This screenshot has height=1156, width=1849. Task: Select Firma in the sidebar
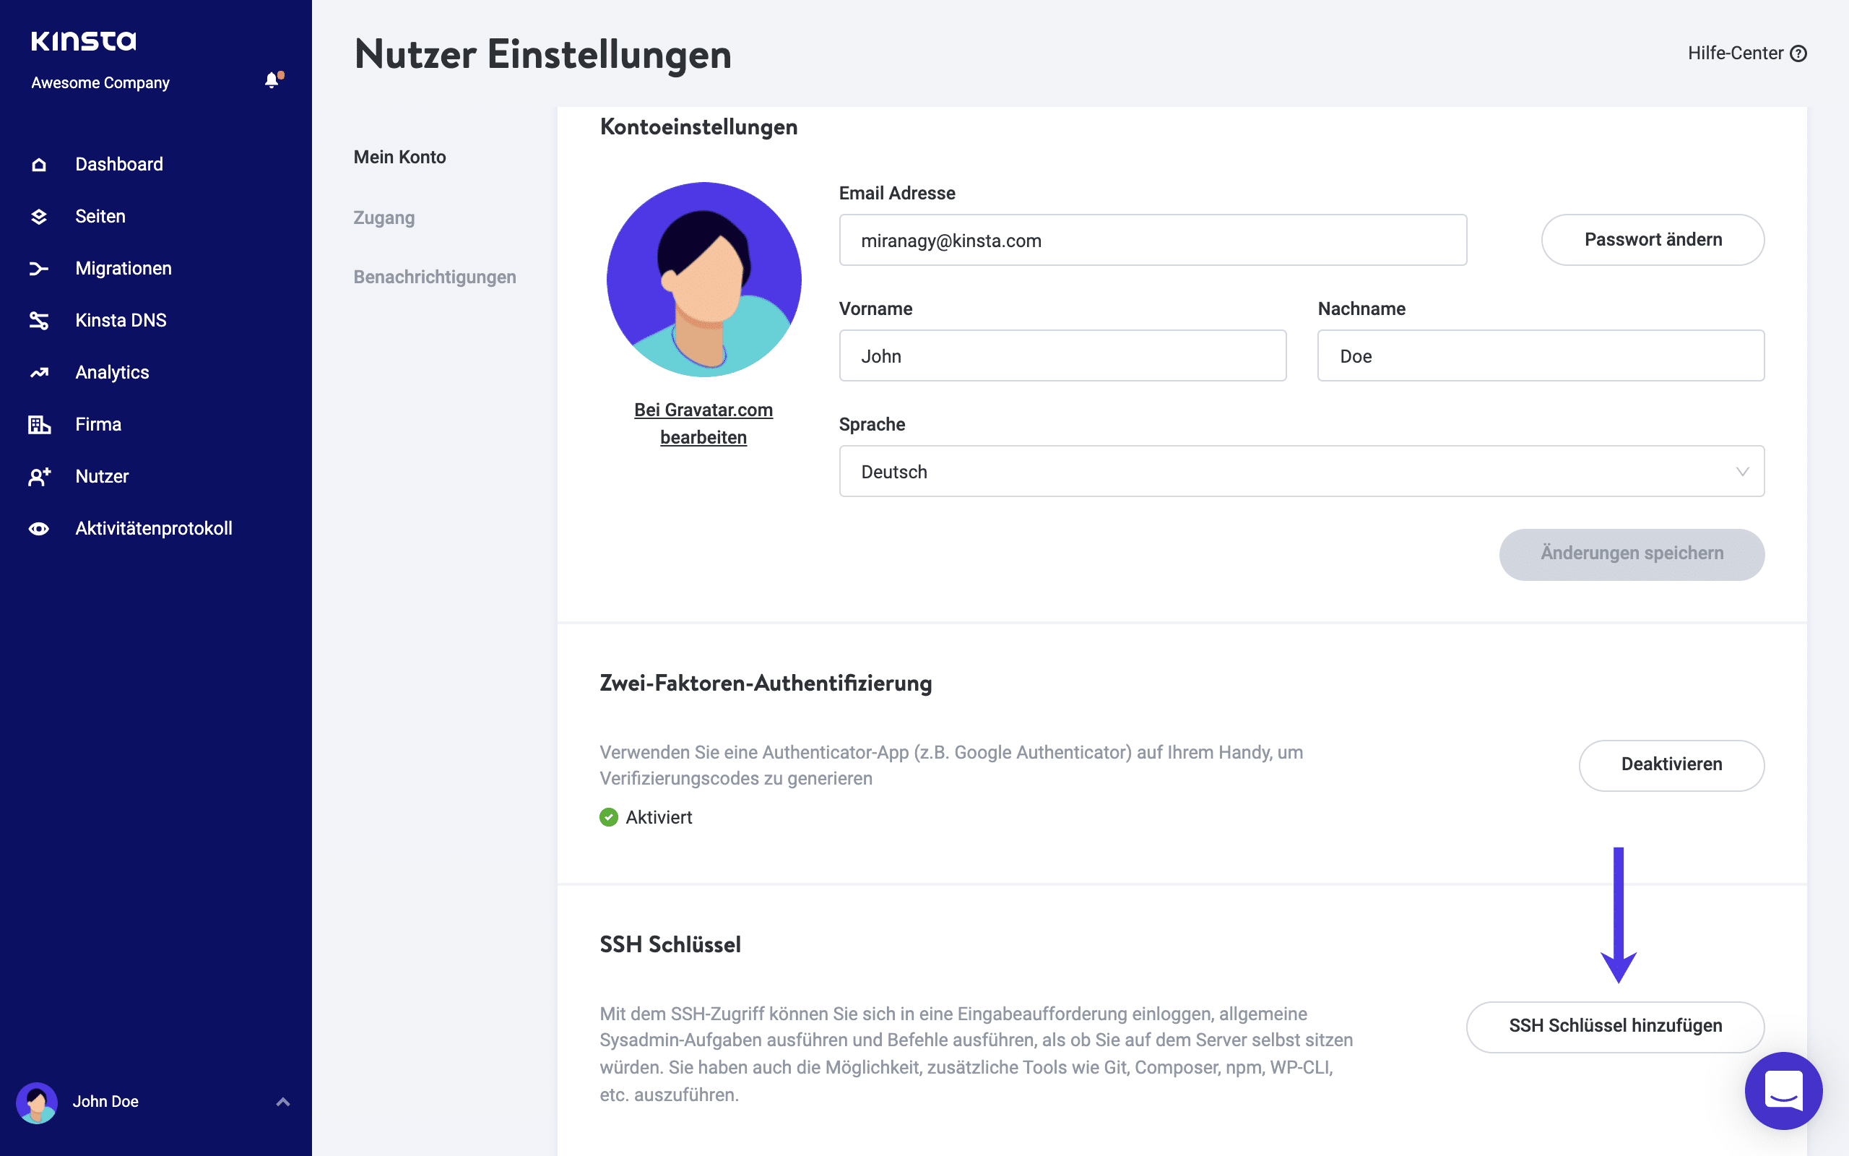click(x=97, y=424)
